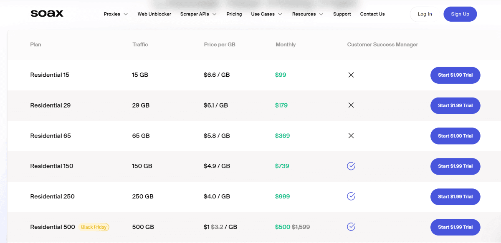Image resolution: width=501 pixels, height=243 pixels.
Task: Click the Sign Up button
Action: click(460, 14)
